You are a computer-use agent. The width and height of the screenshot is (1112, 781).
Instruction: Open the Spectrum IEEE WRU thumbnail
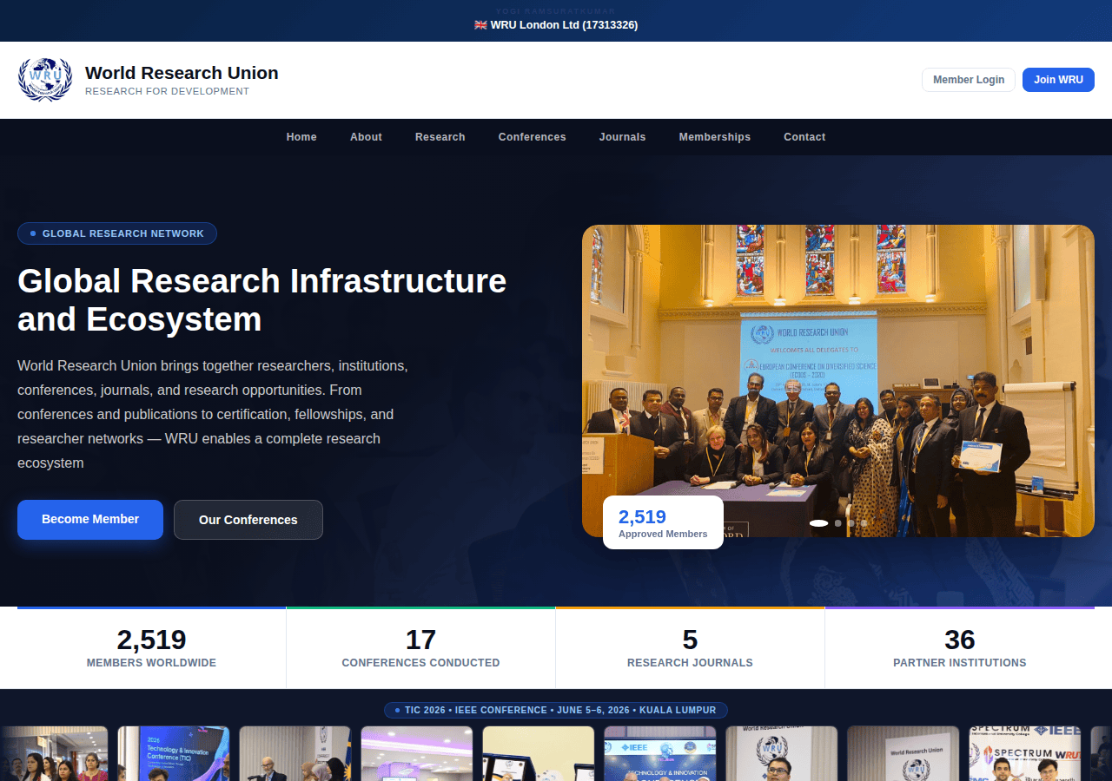pyautogui.click(x=1025, y=753)
